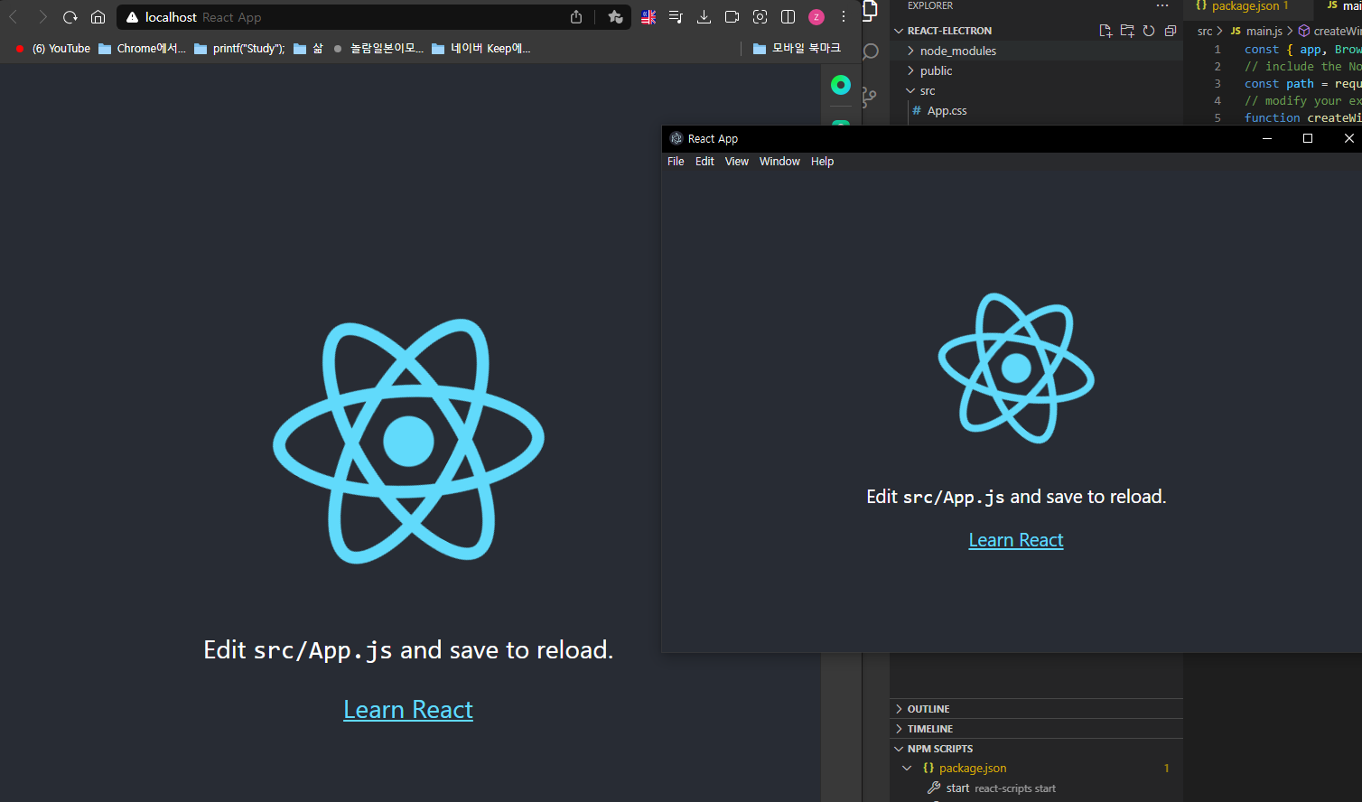
Task: Click the React logo in Electron window
Action: [x=1016, y=368]
